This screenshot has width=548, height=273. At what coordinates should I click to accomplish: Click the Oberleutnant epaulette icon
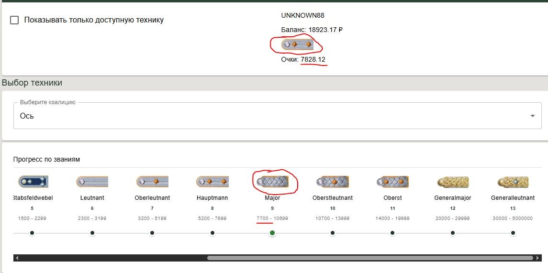point(152,182)
